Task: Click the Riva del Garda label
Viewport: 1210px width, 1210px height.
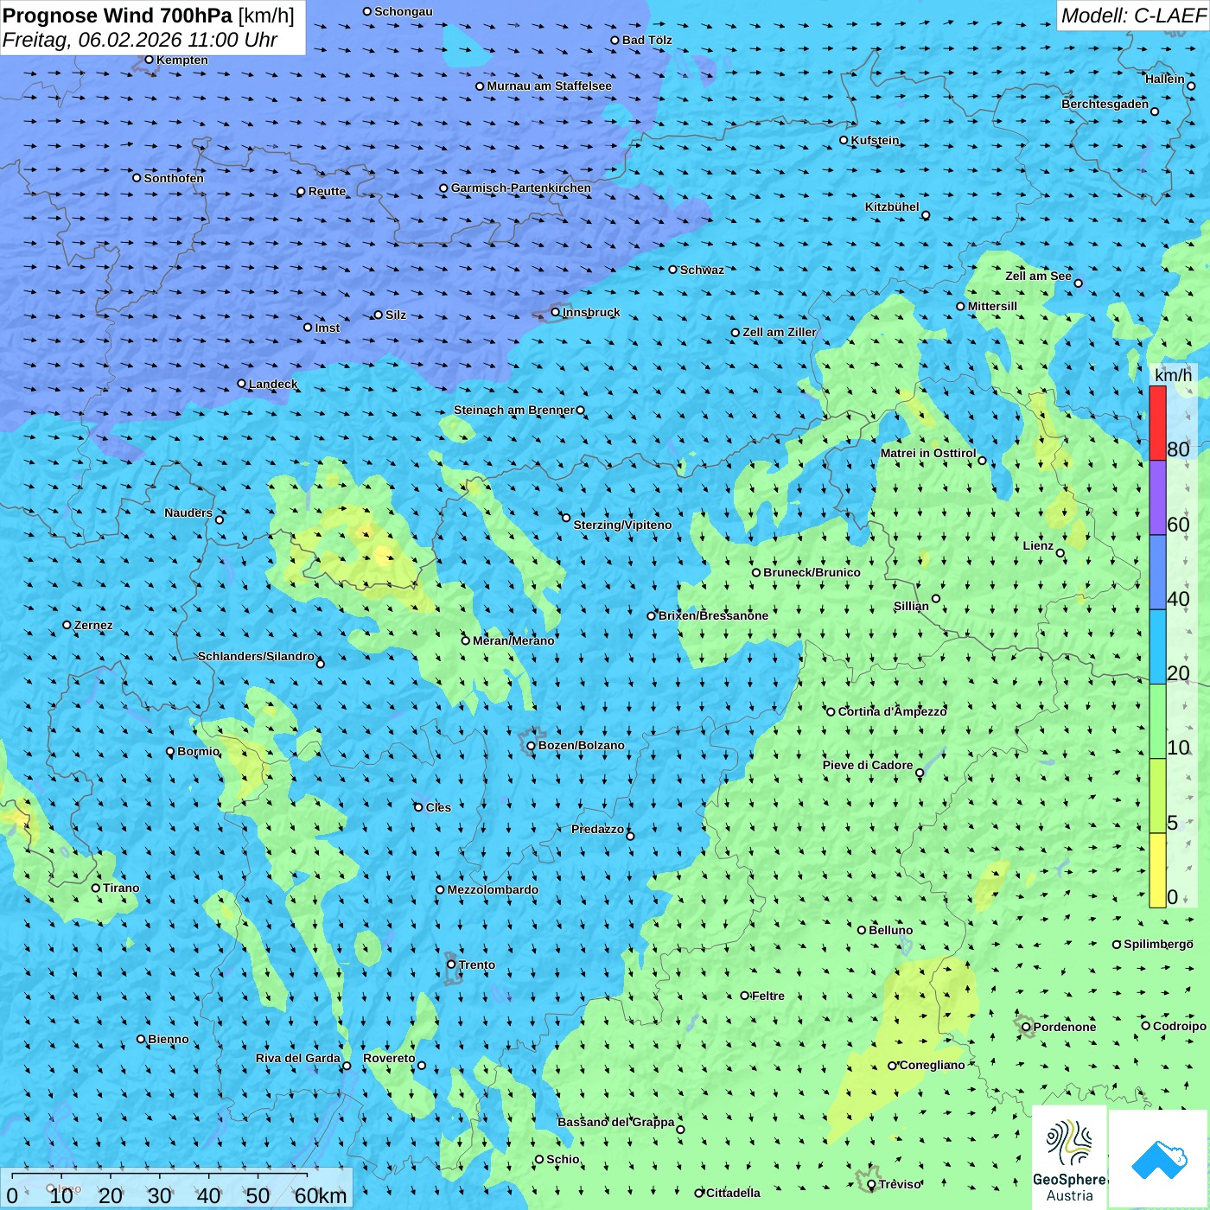Action: pyautogui.click(x=297, y=1058)
